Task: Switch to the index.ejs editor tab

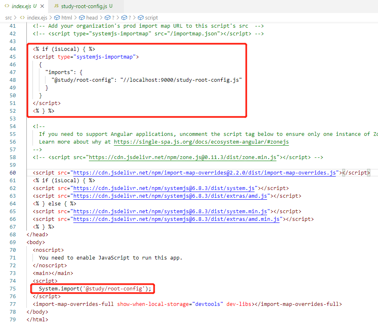Action: click(x=24, y=6)
